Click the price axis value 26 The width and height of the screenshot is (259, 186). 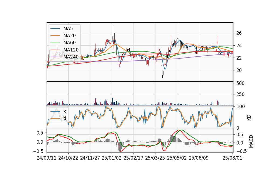coord(239,33)
